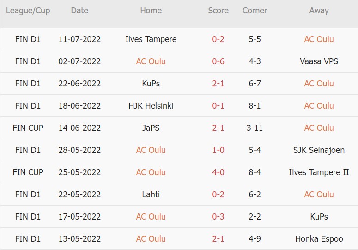
Task: Click the Away column header
Action: coord(319,11)
